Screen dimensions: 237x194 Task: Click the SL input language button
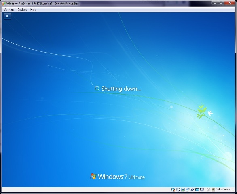7,16
